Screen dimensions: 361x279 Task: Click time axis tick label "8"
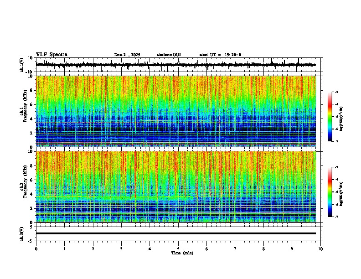(263, 249)
